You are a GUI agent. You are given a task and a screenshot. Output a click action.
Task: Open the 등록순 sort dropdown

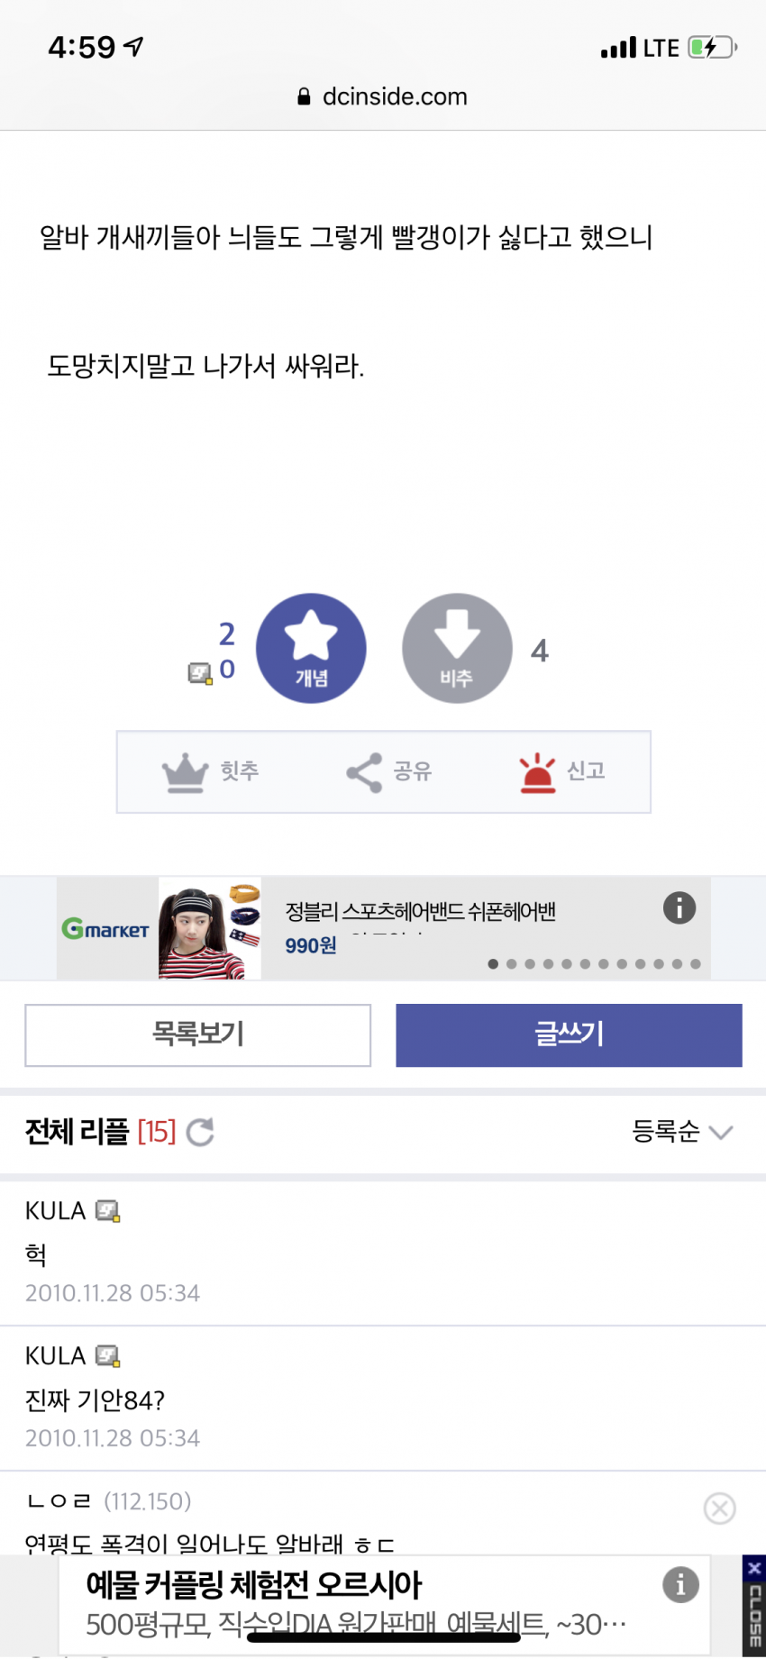(681, 1132)
